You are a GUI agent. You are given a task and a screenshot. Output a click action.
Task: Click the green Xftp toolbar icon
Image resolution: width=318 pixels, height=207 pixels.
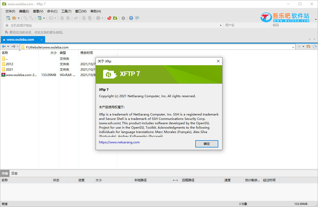coord(115,18)
